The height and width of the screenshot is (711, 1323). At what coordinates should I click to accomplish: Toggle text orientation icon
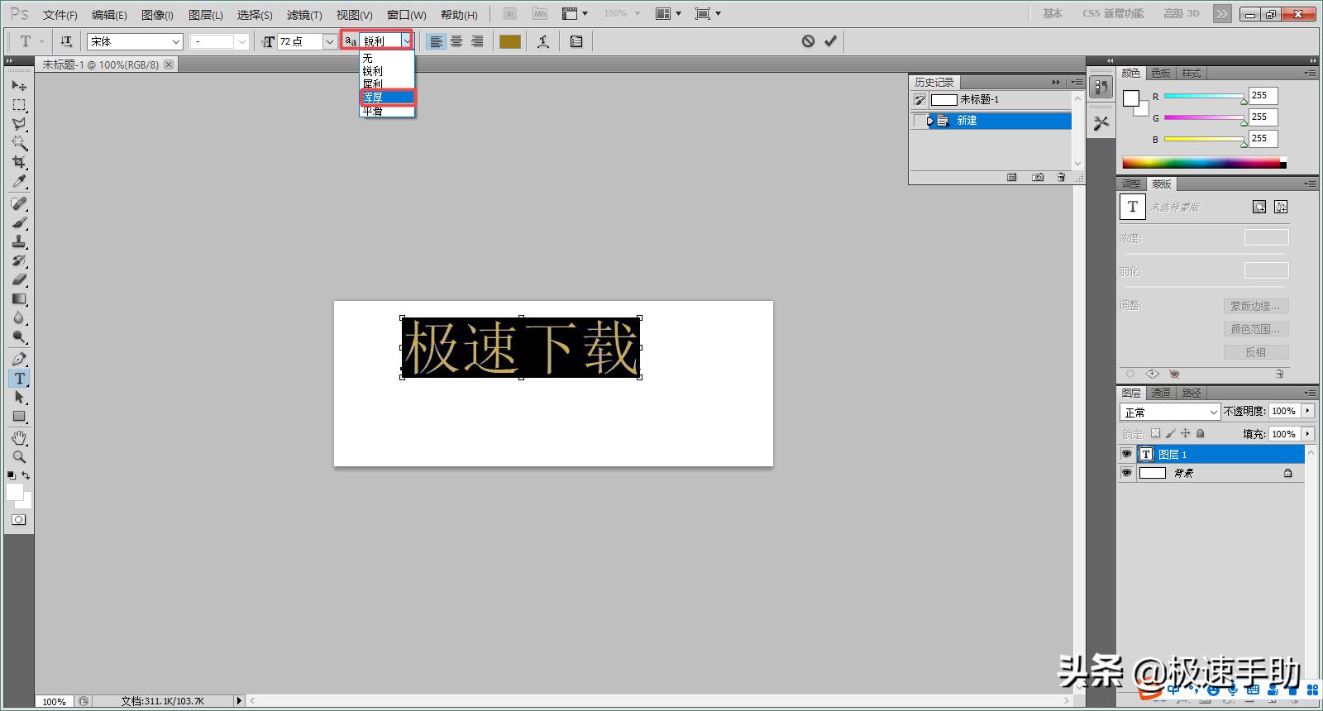pos(66,41)
